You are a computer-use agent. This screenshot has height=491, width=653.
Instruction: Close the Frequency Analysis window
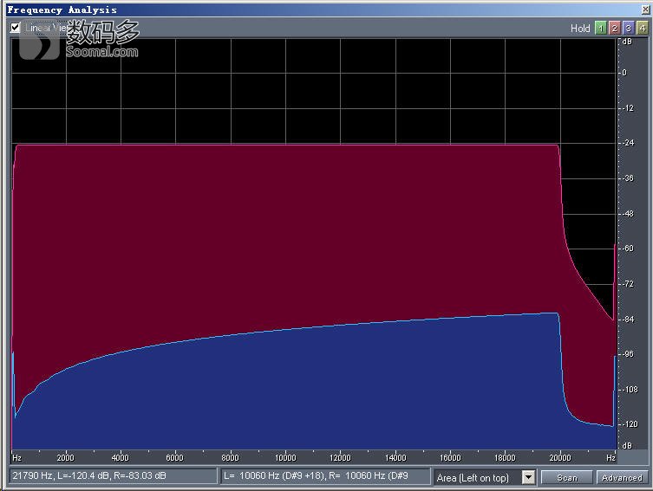644,10
